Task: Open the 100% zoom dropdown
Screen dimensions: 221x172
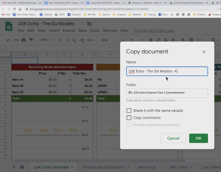Action: tap(46, 40)
